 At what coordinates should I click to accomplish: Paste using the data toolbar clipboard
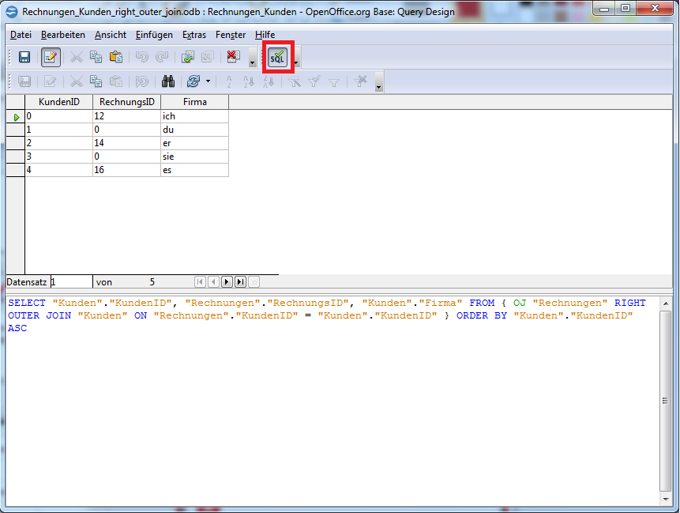point(116,81)
